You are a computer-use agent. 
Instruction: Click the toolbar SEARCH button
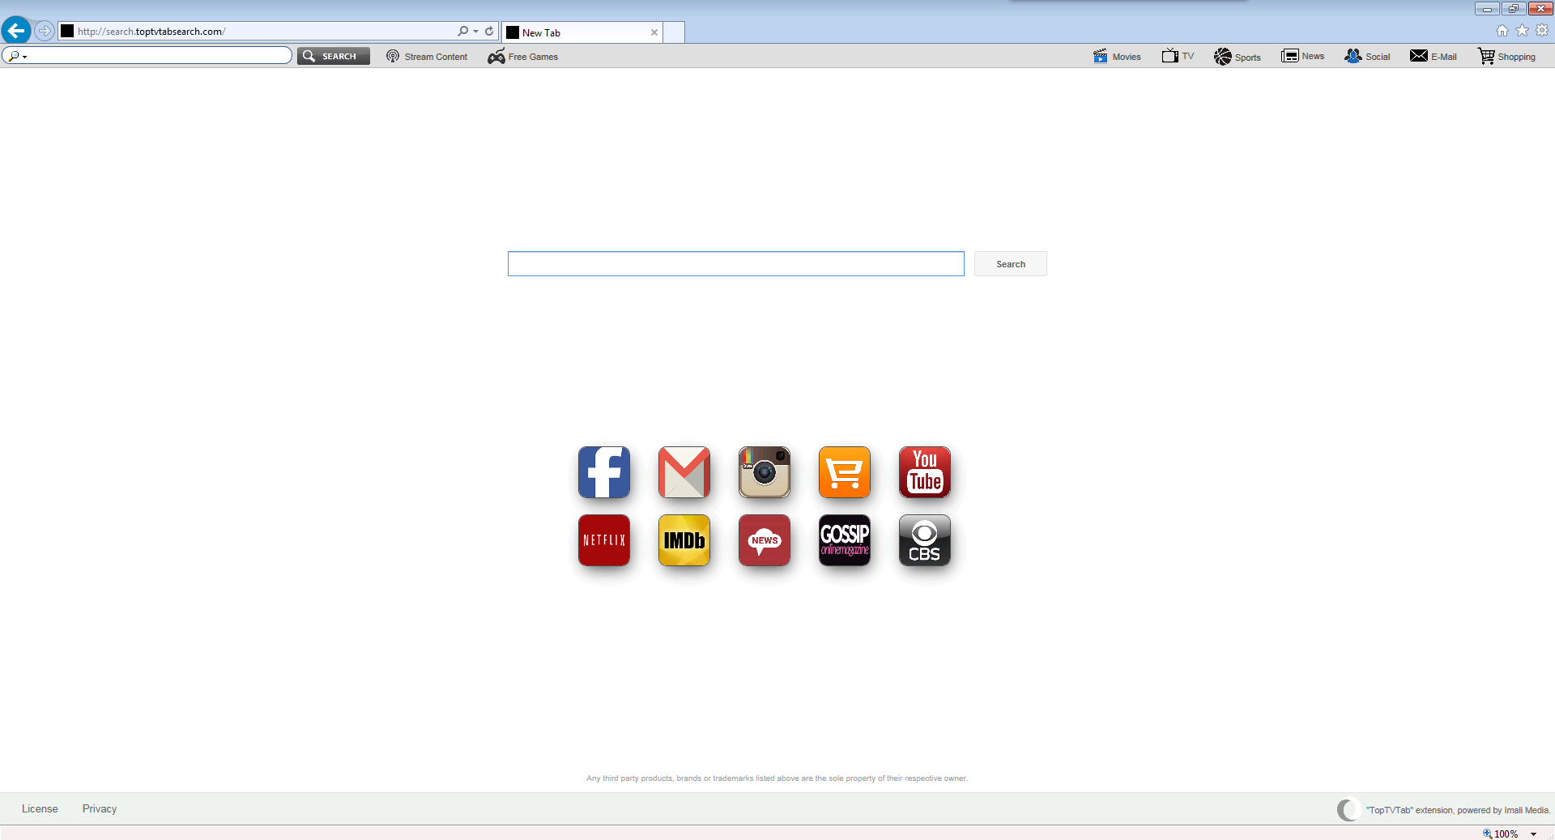tap(334, 56)
